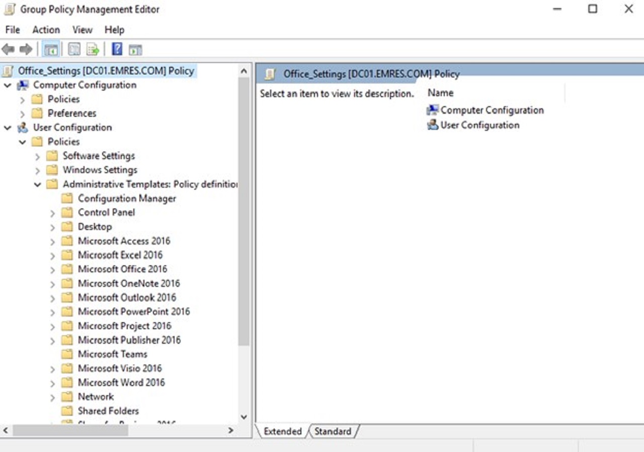Screen dimensions: 644x452
Task: Expand the Software Settings node
Action: (38, 157)
